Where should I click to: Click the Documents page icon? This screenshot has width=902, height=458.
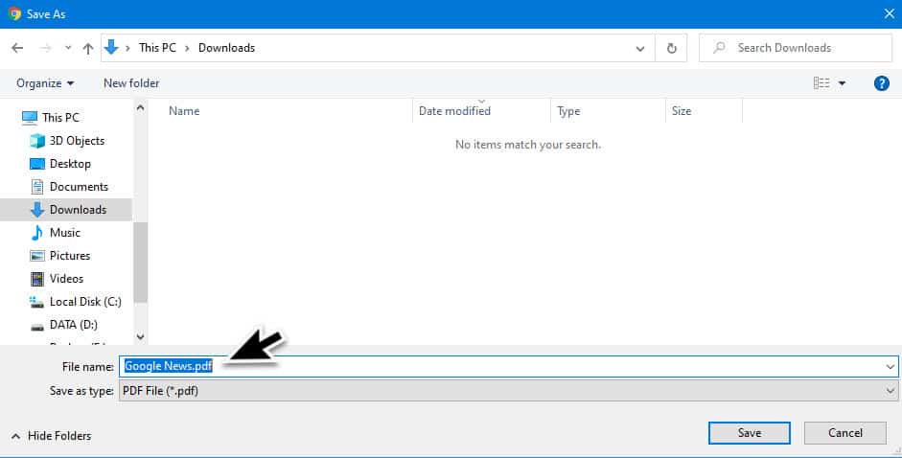(37, 187)
